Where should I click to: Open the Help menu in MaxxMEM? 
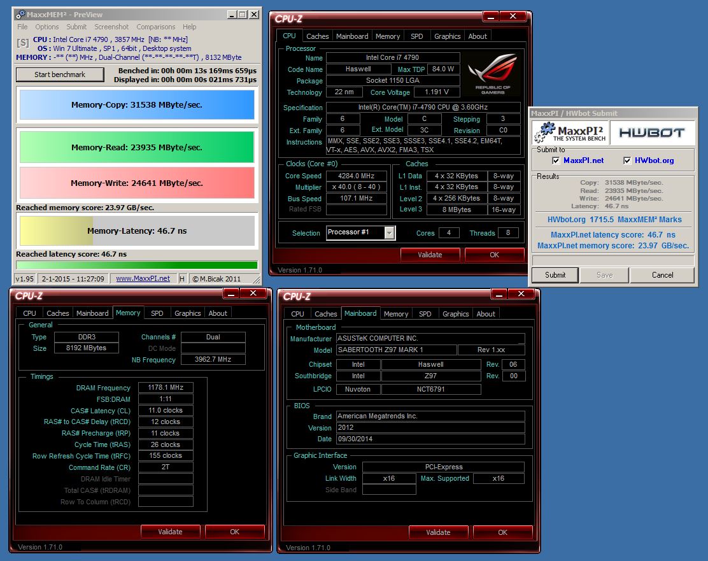[x=190, y=27]
